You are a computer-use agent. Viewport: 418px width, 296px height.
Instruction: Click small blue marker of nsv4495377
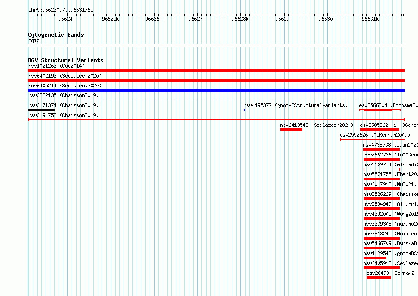click(244, 110)
